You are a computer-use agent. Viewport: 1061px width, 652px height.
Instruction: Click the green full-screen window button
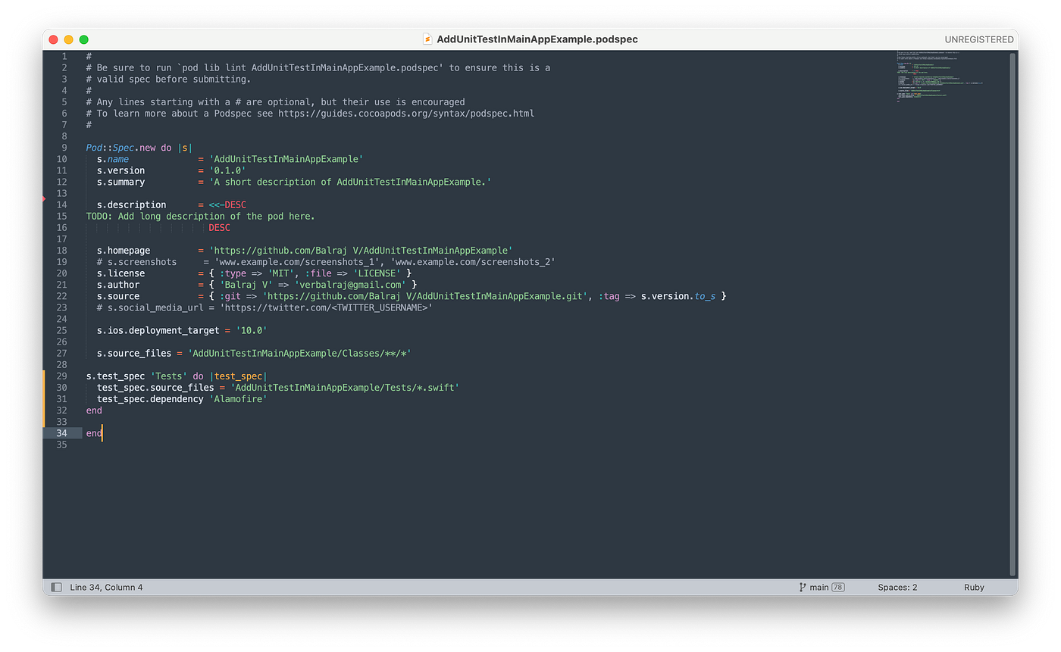tap(84, 39)
